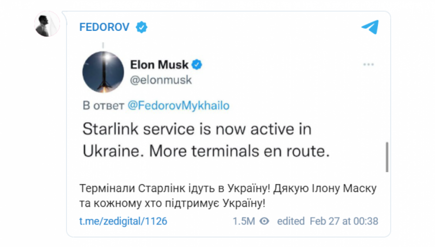Viewport: 435px width, 247px height.
Task: Click the @FedorovMykhailo mention link
Action: (178, 105)
